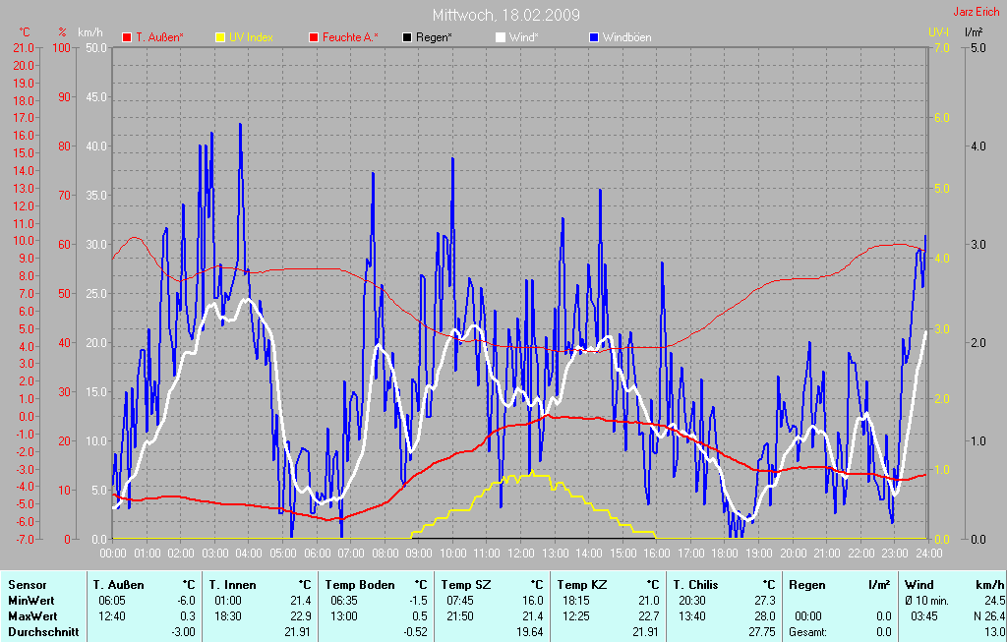
Task: Click the 'Gesamt:' rain total label
Action: point(808,632)
